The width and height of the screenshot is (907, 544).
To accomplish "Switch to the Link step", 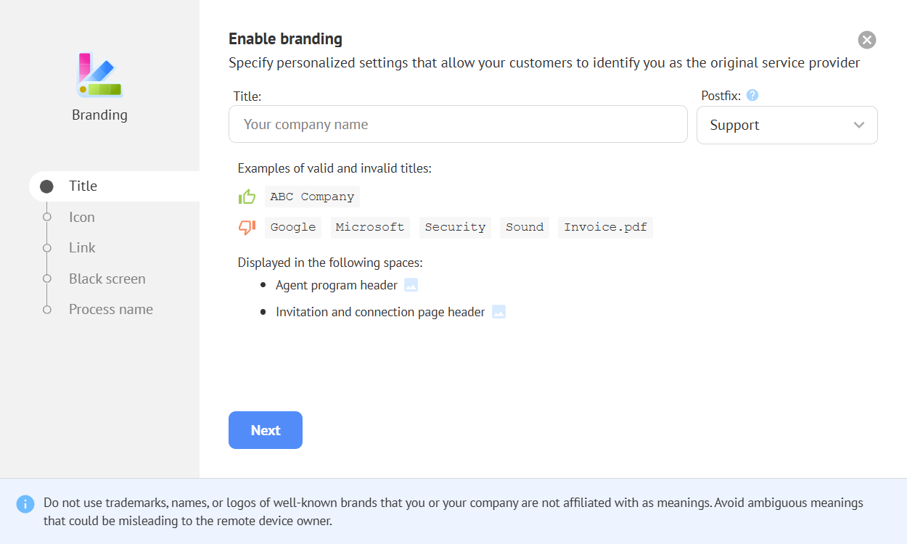I will (x=82, y=248).
